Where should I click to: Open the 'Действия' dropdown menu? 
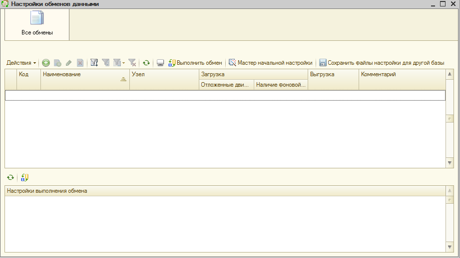click(x=21, y=63)
